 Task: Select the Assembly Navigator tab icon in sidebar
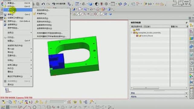pyautogui.click(x=192, y=26)
